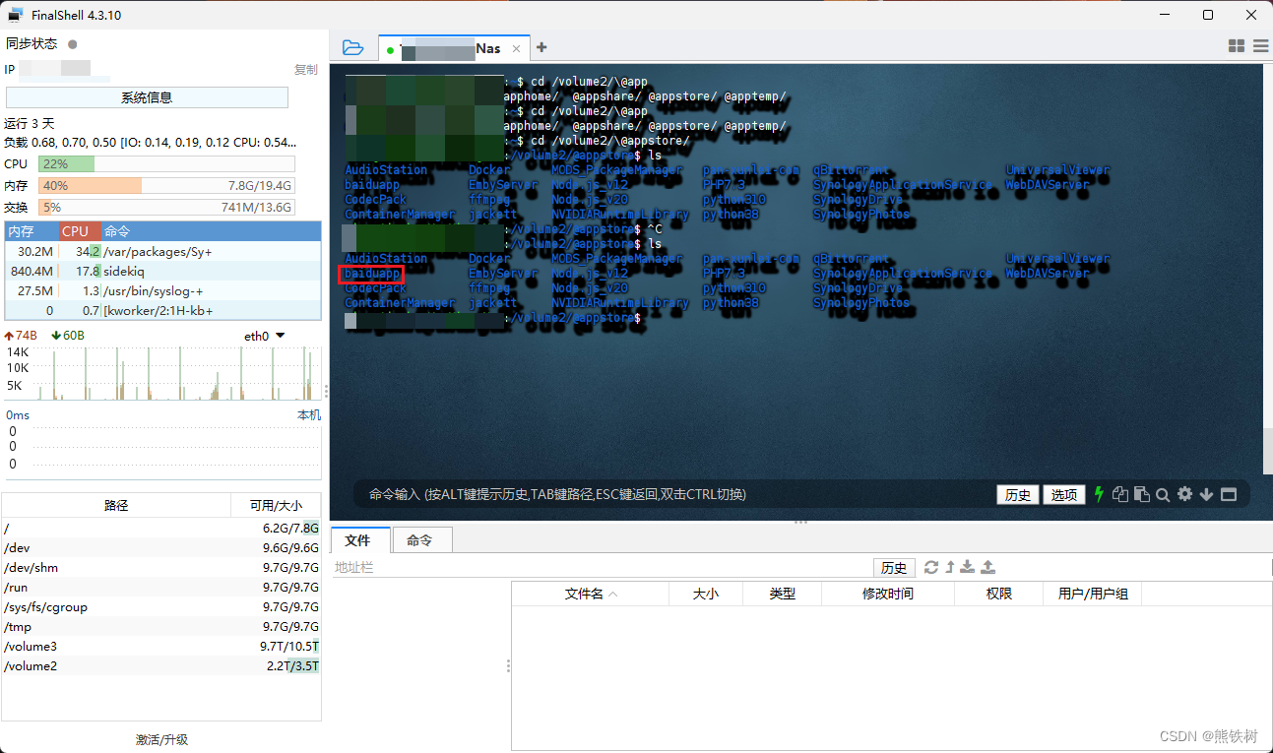The height and width of the screenshot is (753, 1273).
Task: Open the connection manager folder icon
Action: click(x=352, y=47)
